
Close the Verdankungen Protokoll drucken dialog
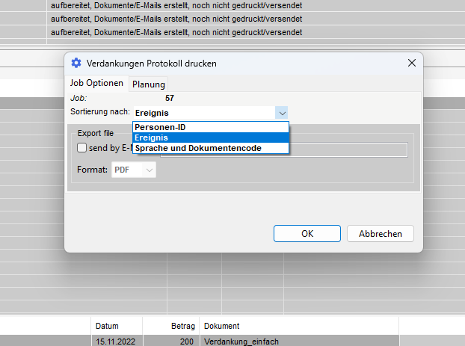(410, 64)
